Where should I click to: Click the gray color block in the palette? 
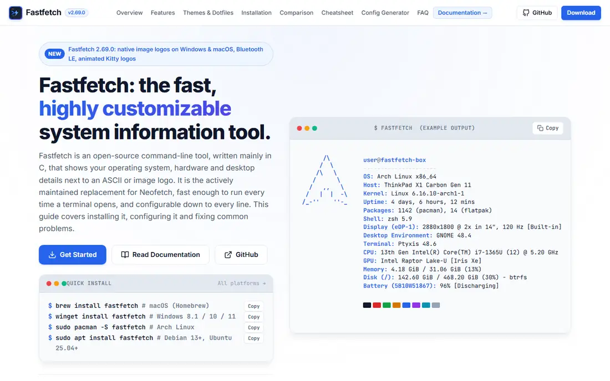click(436, 305)
